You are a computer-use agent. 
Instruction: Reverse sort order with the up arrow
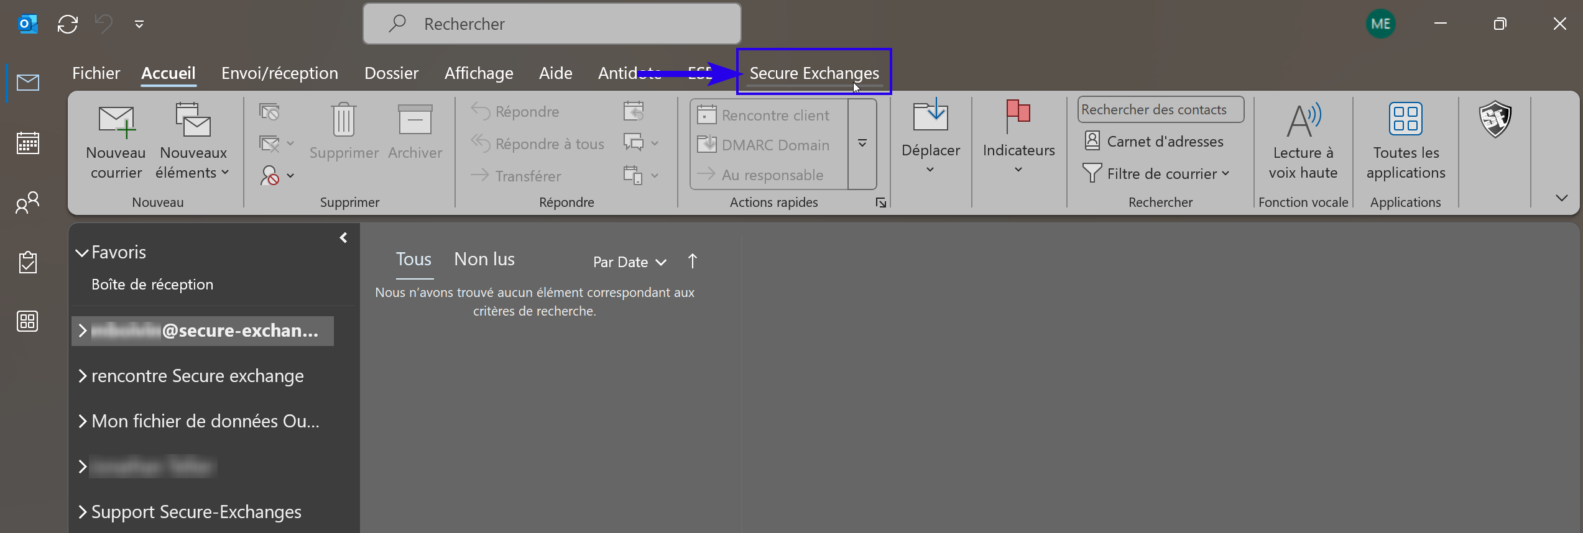(693, 262)
